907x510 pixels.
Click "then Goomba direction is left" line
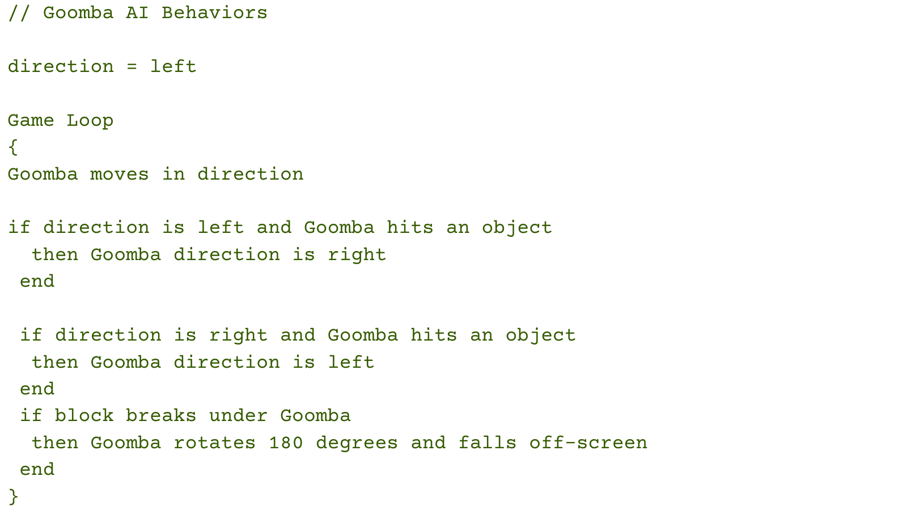(203, 363)
